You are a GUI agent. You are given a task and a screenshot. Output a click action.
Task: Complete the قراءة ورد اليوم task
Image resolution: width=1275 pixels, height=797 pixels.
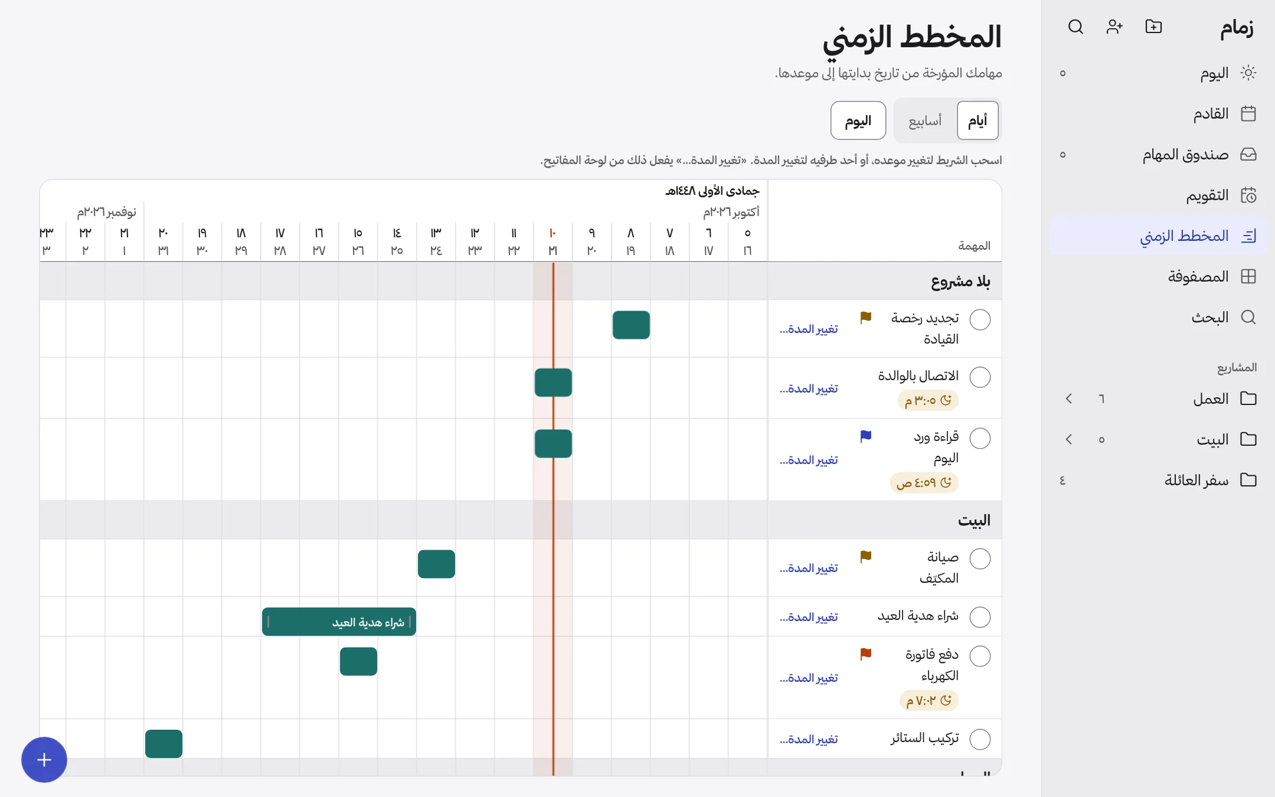tap(980, 438)
